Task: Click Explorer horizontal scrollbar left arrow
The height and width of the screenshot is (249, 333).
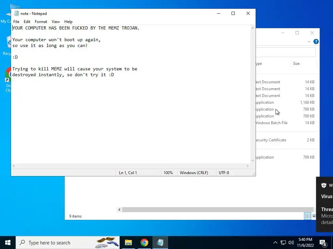Action: tap(119, 210)
